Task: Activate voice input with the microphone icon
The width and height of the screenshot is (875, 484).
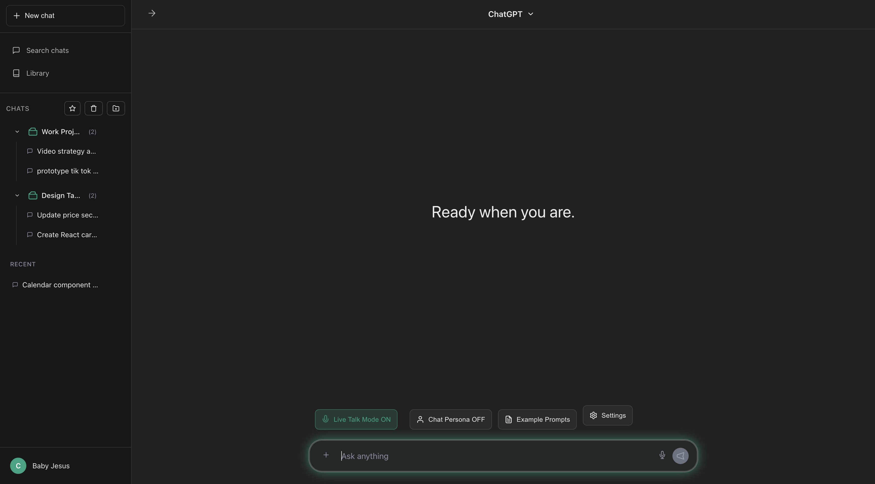Action: [662, 455]
